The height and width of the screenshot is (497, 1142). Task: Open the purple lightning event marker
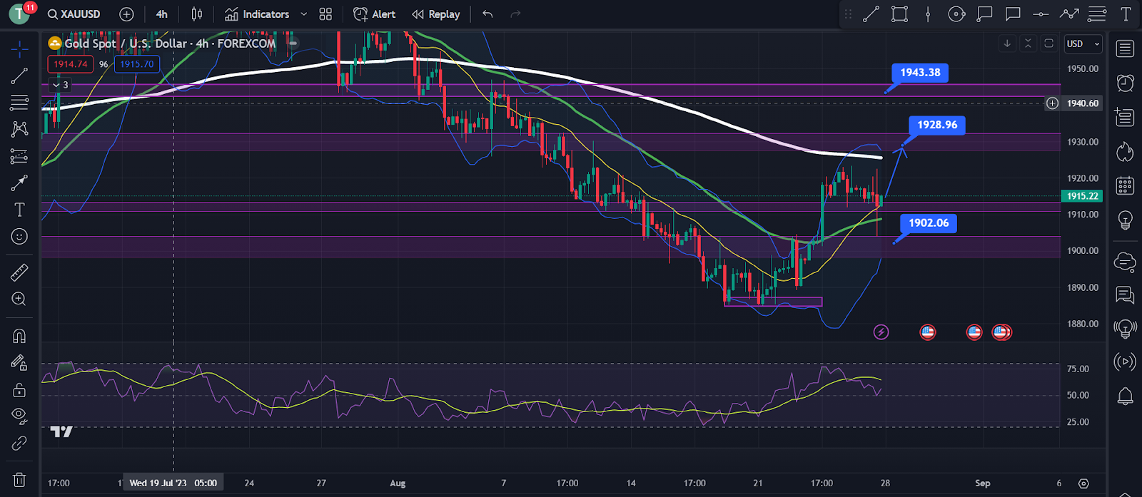(x=881, y=332)
